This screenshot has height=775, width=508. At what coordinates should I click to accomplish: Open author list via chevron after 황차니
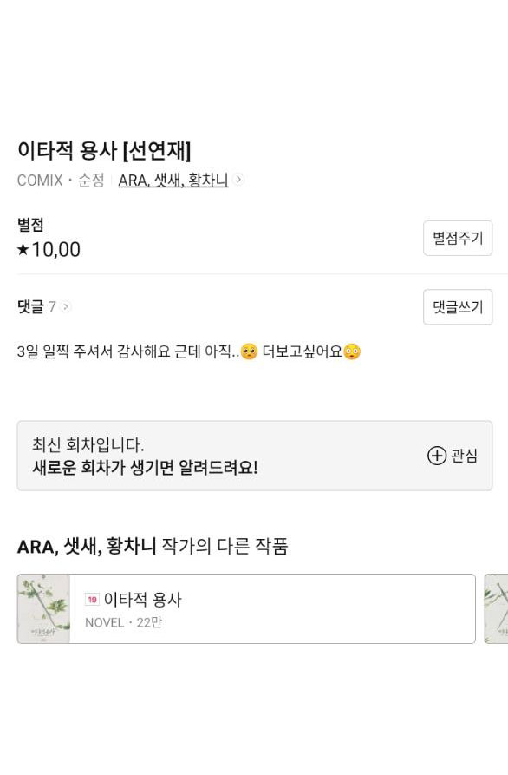point(238,181)
